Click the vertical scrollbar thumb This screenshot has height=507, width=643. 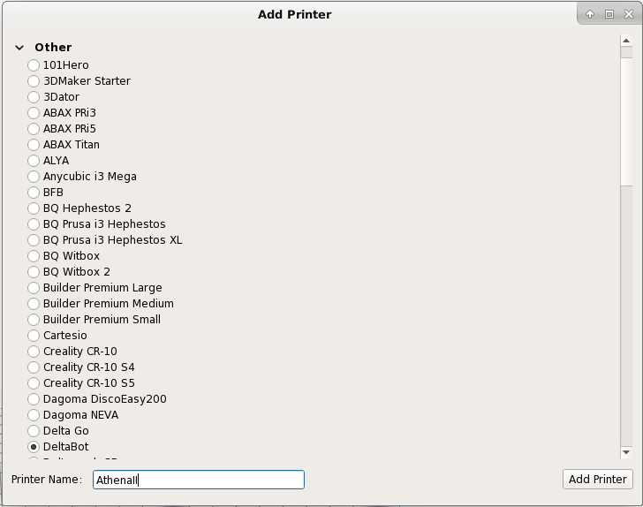tap(626, 115)
